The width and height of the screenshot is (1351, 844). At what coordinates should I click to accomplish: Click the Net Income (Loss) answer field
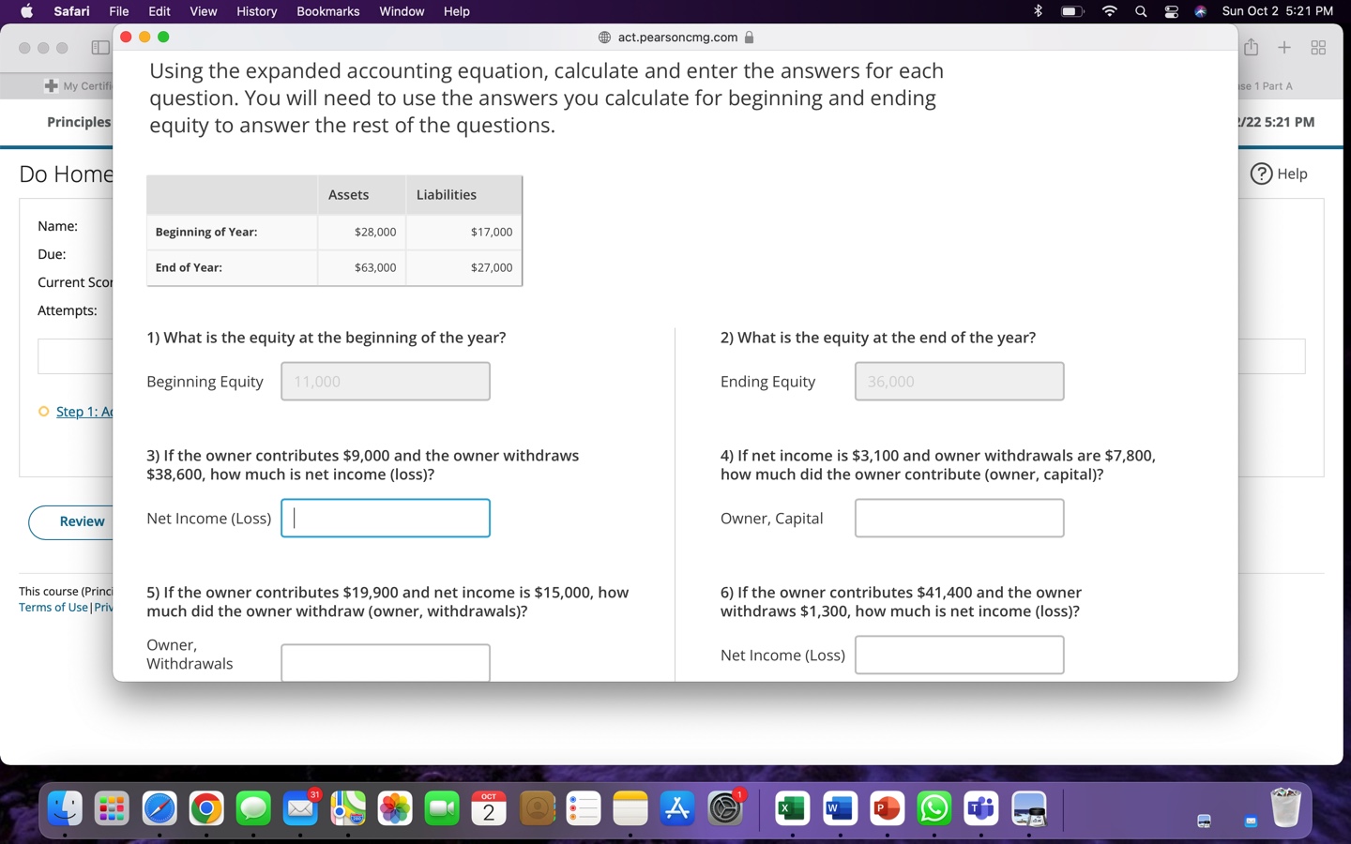385,518
